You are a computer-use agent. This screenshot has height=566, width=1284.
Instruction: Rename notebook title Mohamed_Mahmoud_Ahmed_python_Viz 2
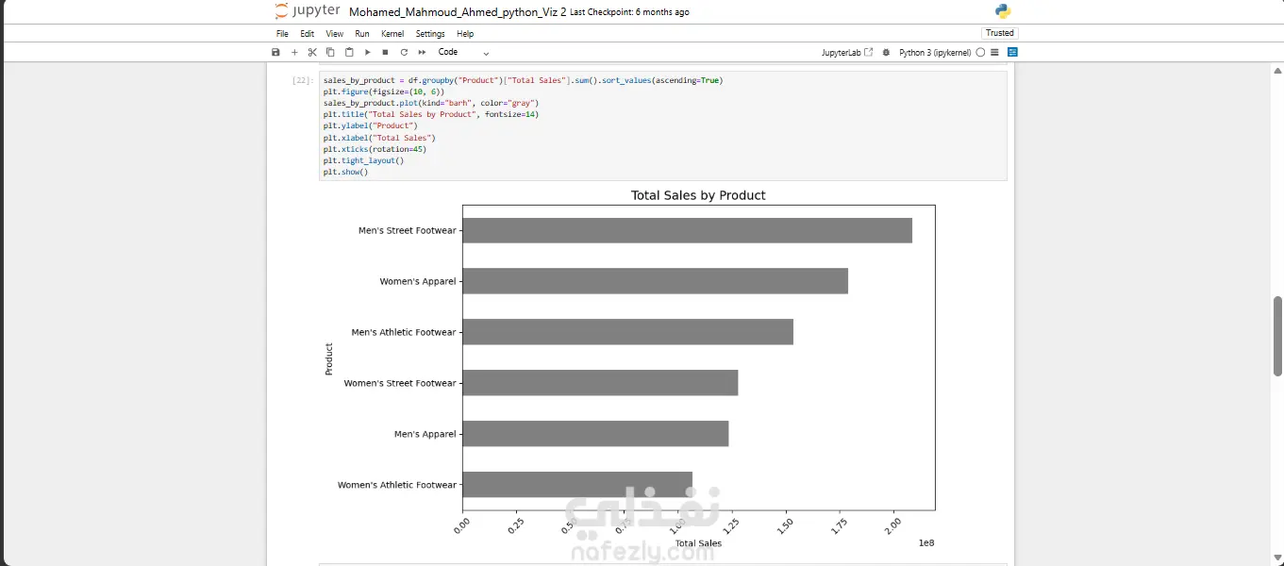coord(458,12)
